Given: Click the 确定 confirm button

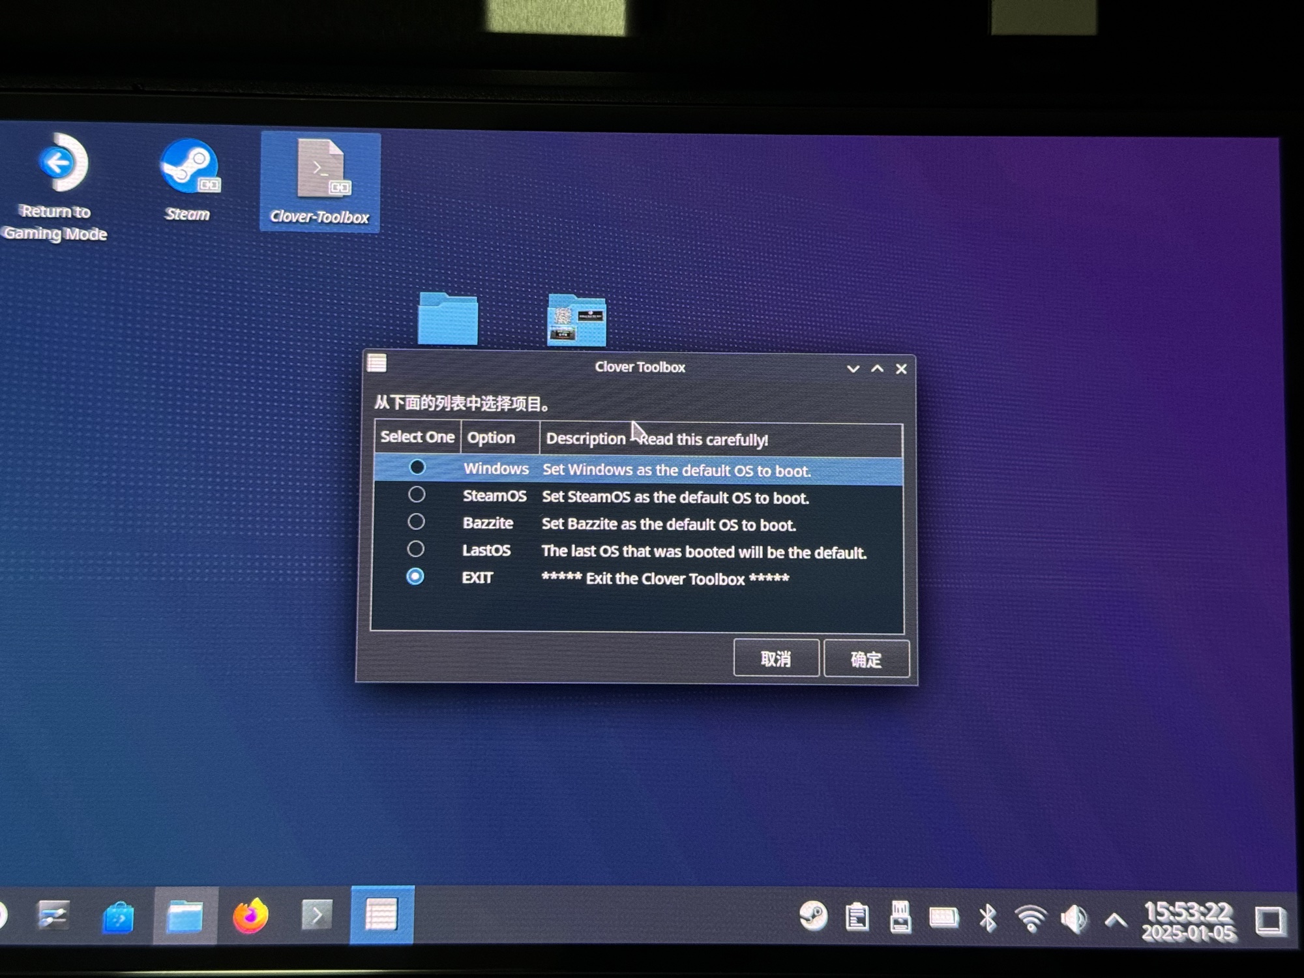Looking at the screenshot, I should [867, 659].
